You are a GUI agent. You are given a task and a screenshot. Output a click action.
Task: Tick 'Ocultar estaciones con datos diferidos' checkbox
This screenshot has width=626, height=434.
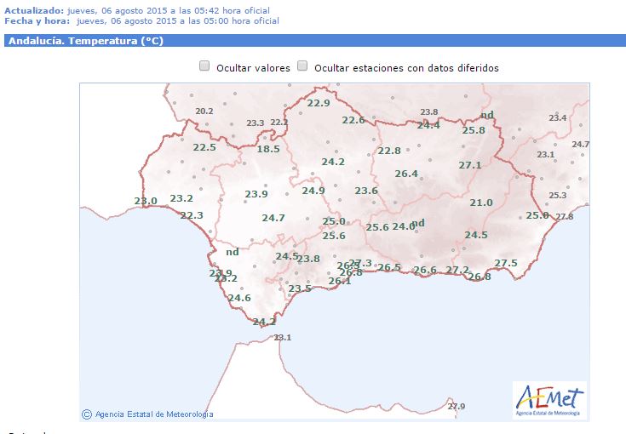tap(302, 66)
